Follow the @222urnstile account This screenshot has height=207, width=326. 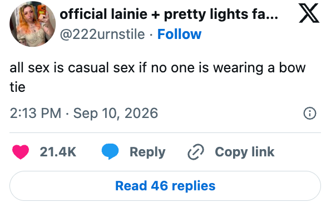pyautogui.click(x=179, y=34)
